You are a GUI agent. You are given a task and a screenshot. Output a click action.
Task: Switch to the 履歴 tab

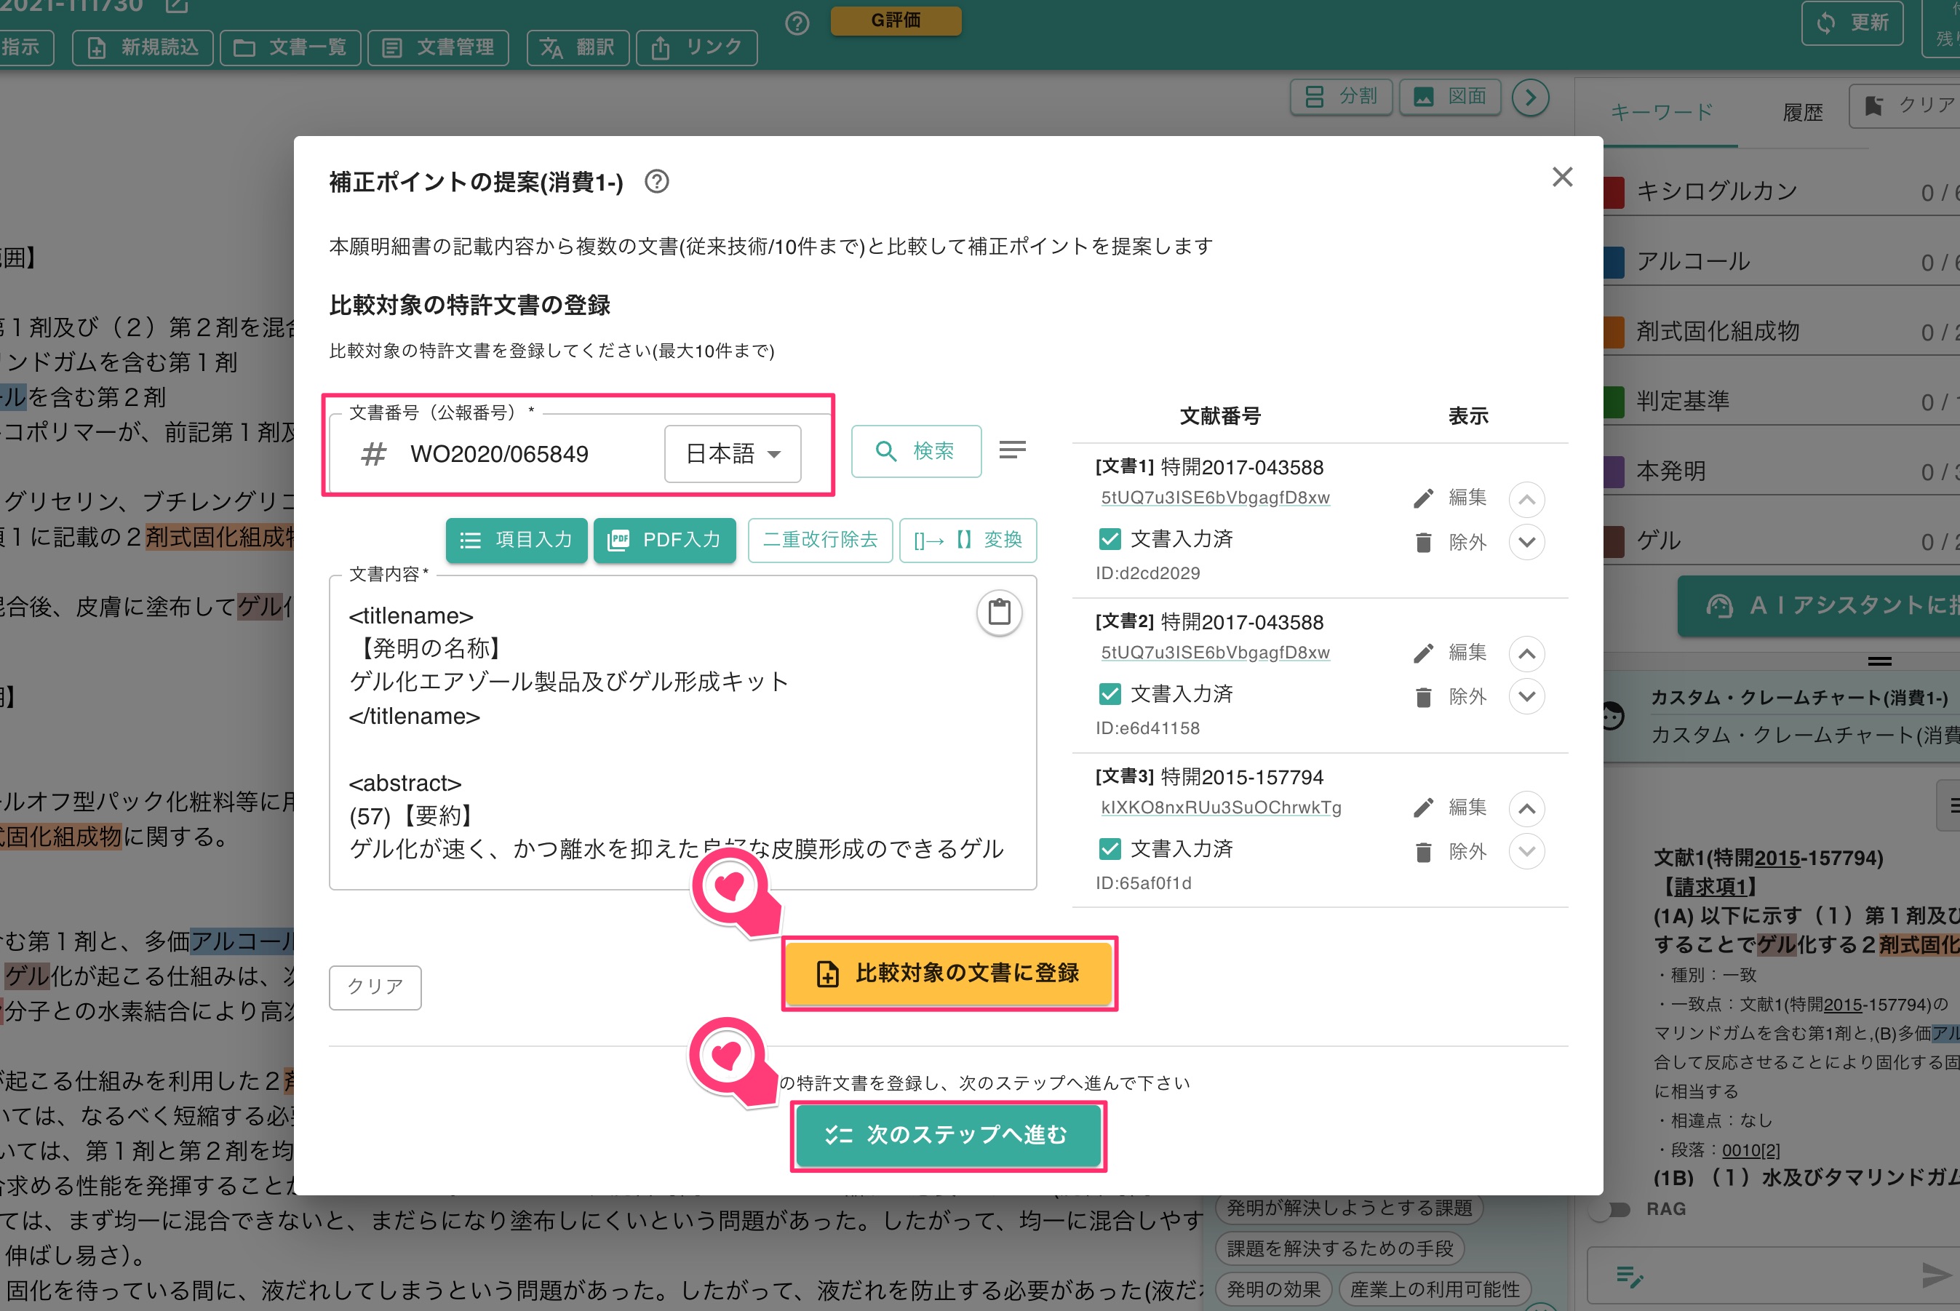pyautogui.click(x=1802, y=113)
